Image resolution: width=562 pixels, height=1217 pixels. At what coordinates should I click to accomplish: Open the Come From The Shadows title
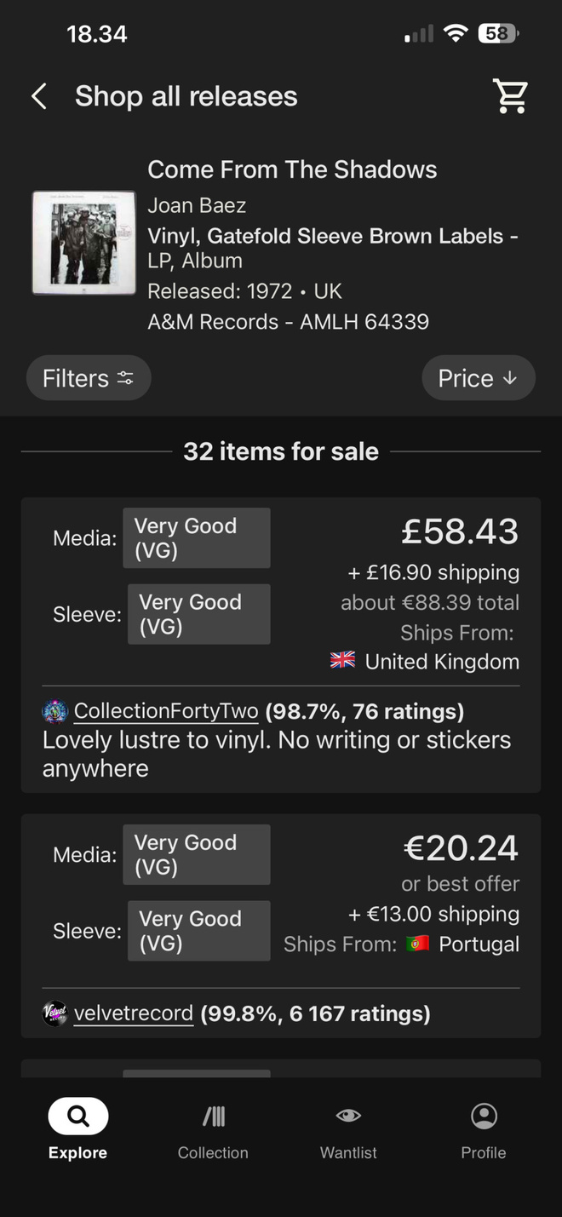[292, 169]
